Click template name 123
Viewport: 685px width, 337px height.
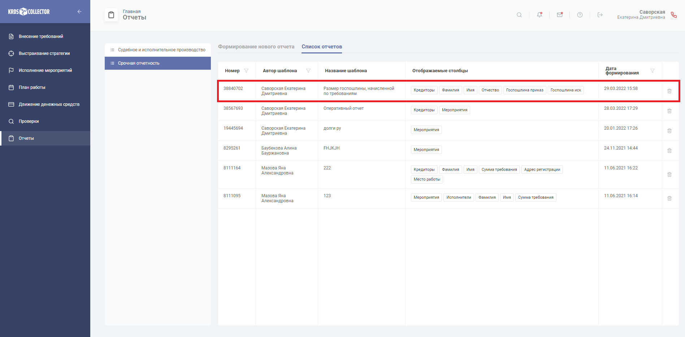(x=327, y=196)
